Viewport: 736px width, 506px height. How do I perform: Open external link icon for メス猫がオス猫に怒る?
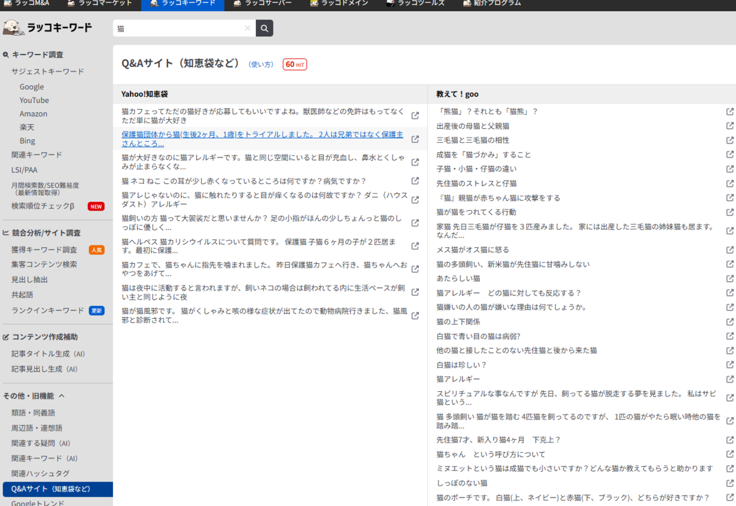pos(730,250)
